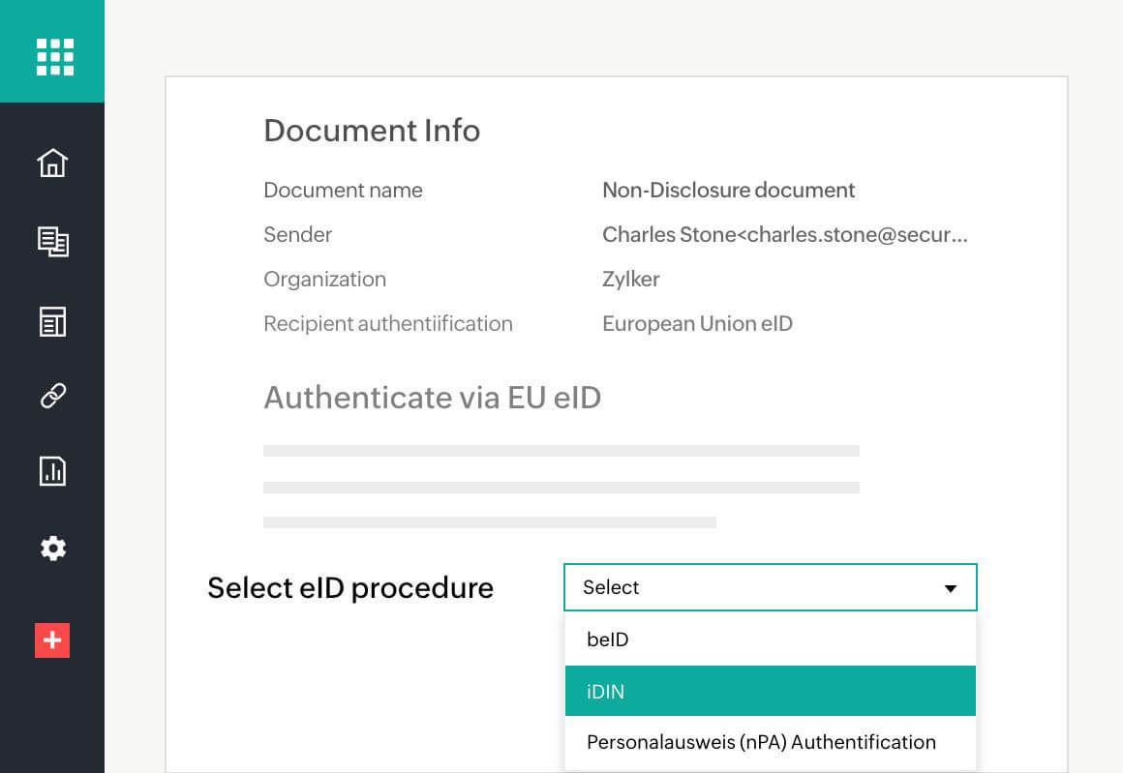Click the red plus icon in sidebar
This screenshot has height=773, width=1123.
[52, 640]
